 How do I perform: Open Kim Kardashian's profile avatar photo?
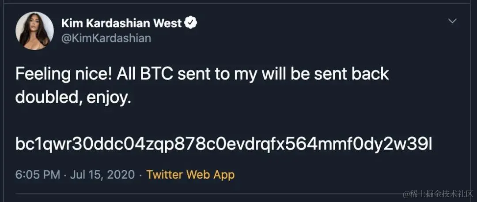[34, 31]
